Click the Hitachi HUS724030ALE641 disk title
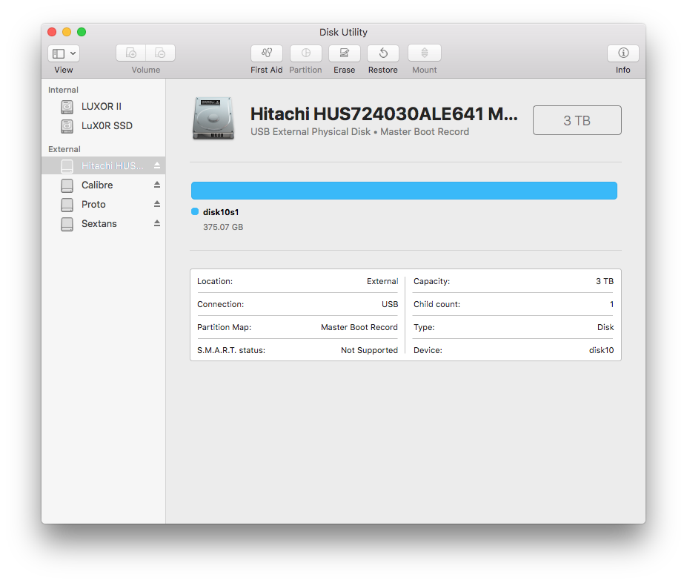This screenshot has height=583, width=687. click(x=384, y=114)
